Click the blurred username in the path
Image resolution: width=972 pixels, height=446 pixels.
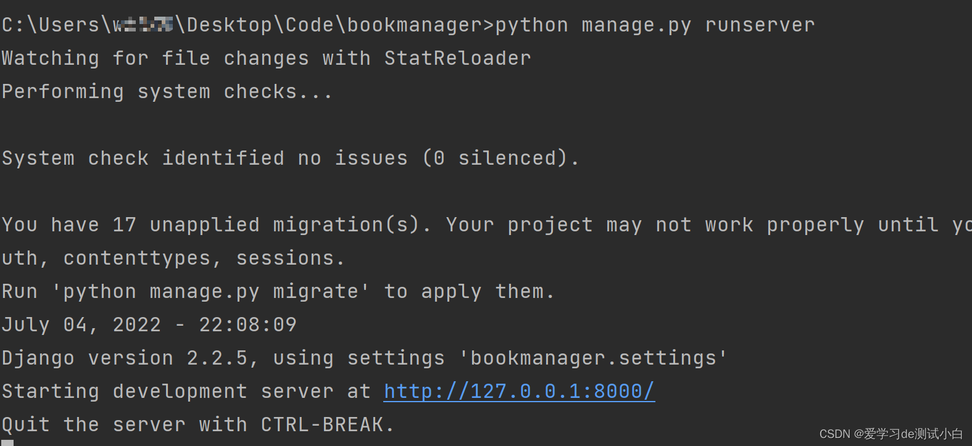click(x=143, y=25)
